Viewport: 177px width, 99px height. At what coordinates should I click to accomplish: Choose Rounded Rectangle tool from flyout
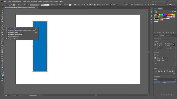(21, 30)
